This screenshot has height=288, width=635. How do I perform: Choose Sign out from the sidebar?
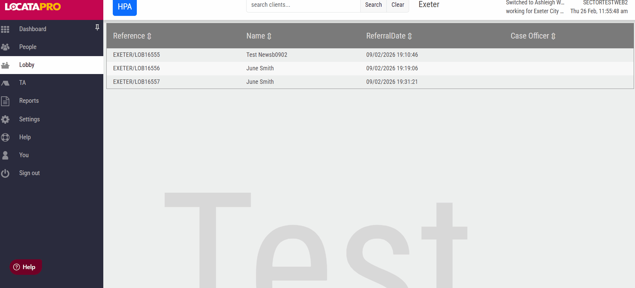pos(51,173)
